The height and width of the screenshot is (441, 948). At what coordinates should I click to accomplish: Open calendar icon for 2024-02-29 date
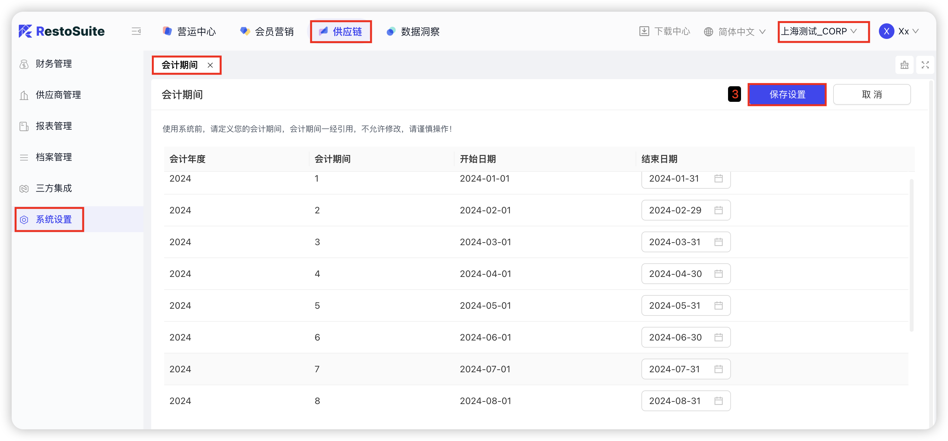click(718, 210)
